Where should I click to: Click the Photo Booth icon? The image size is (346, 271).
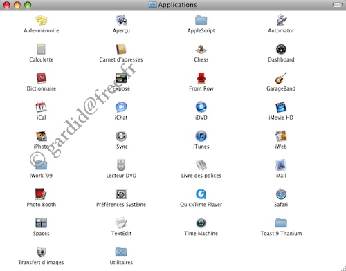[x=42, y=194]
